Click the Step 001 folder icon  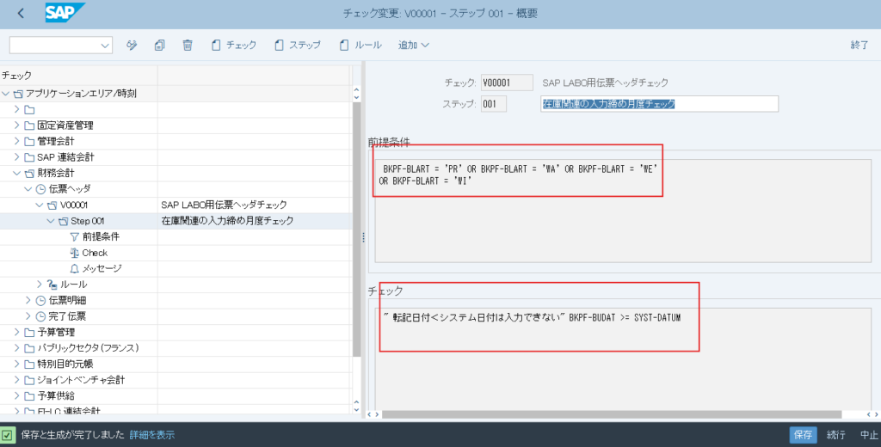click(x=63, y=221)
